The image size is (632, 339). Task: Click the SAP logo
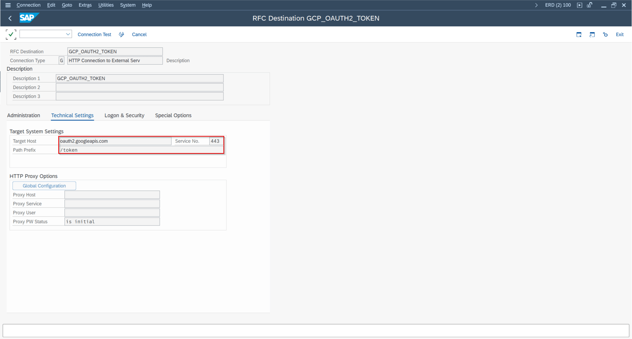[x=29, y=18]
